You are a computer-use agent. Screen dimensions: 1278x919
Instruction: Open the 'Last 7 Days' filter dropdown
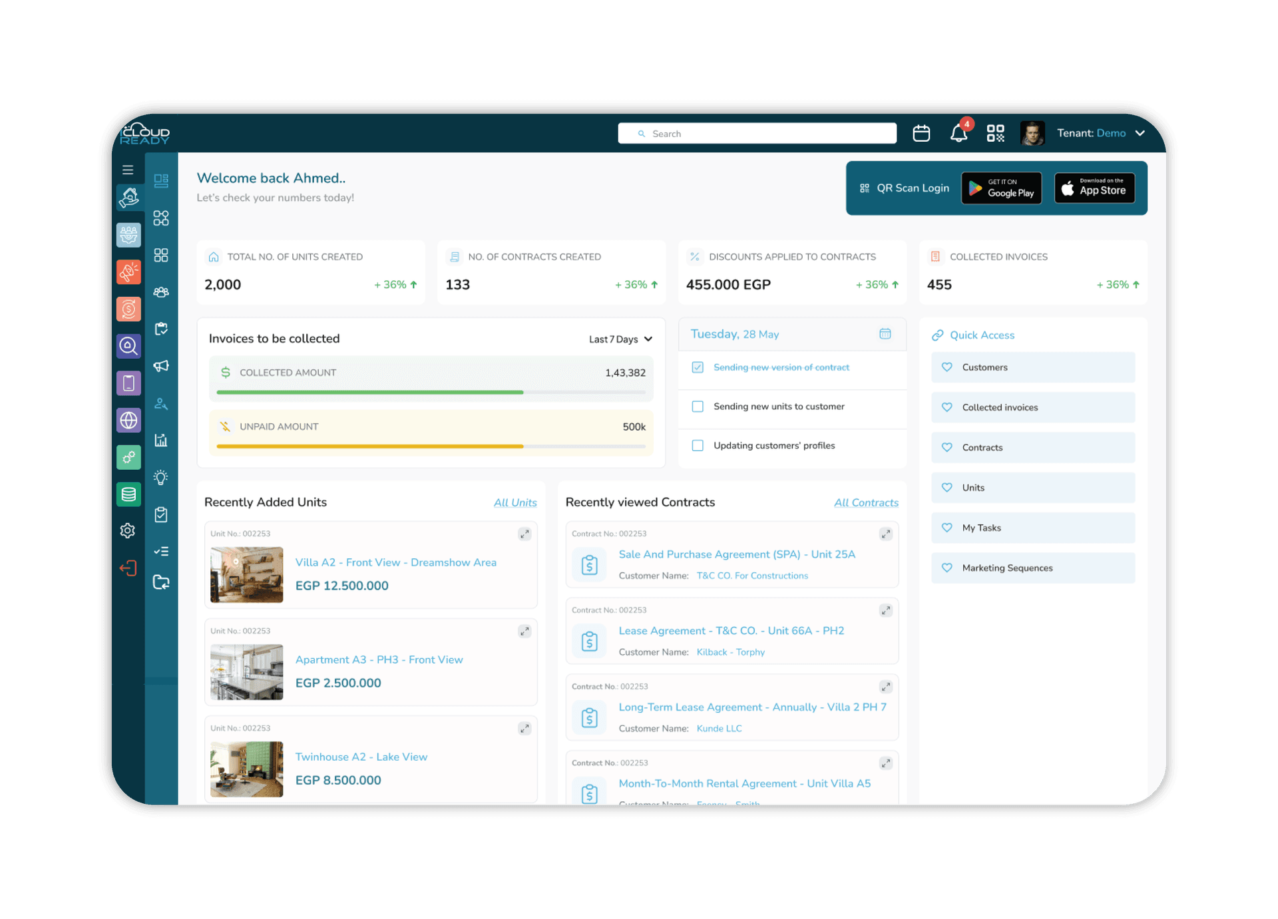coord(620,339)
